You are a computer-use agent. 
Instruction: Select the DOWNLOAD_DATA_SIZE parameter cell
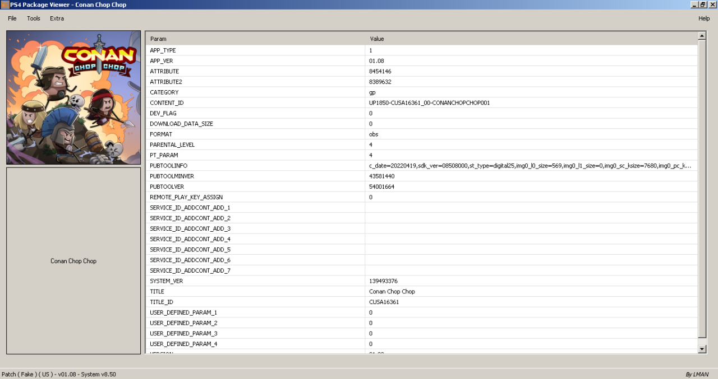click(255, 124)
